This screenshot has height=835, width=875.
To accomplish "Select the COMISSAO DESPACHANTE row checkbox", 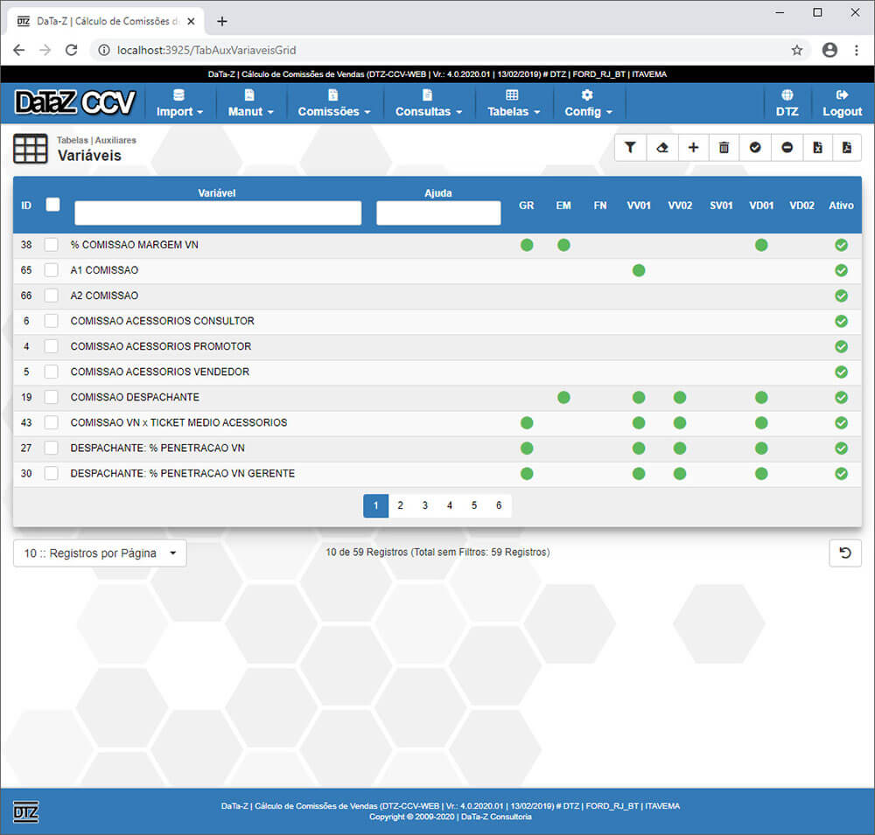I will tap(52, 397).
